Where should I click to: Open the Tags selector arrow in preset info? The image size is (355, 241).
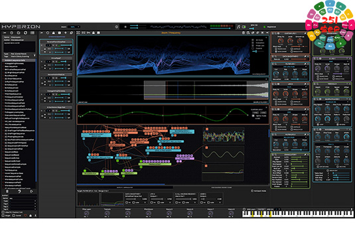tap(35, 56)
